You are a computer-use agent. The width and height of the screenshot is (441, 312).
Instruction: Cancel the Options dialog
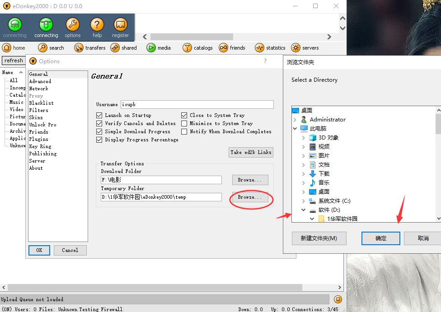(70, 250)
